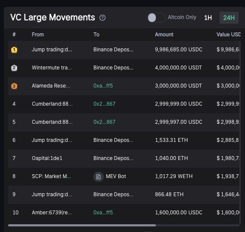This screenshot has height=232, width=245.
Task: Click amount 1,040.00 ETH
Action: (x=171, y=158)
